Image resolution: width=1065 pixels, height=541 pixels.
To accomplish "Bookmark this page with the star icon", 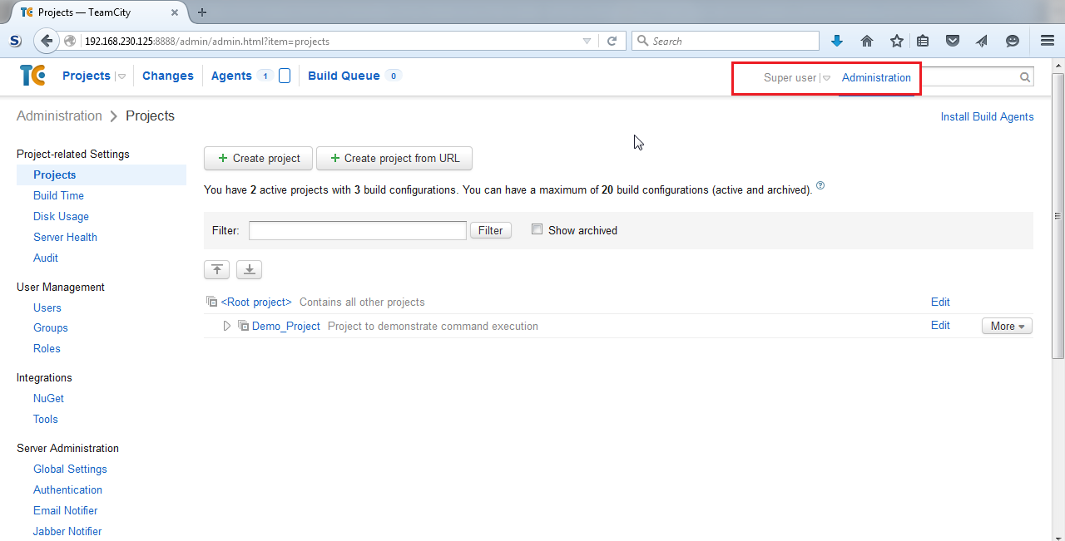I will 897,41.
